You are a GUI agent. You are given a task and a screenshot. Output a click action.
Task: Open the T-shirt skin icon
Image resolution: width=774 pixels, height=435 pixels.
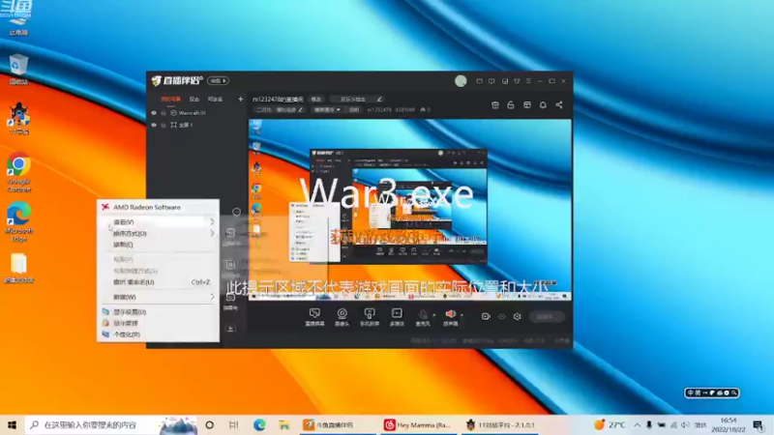tap(517, 81)
